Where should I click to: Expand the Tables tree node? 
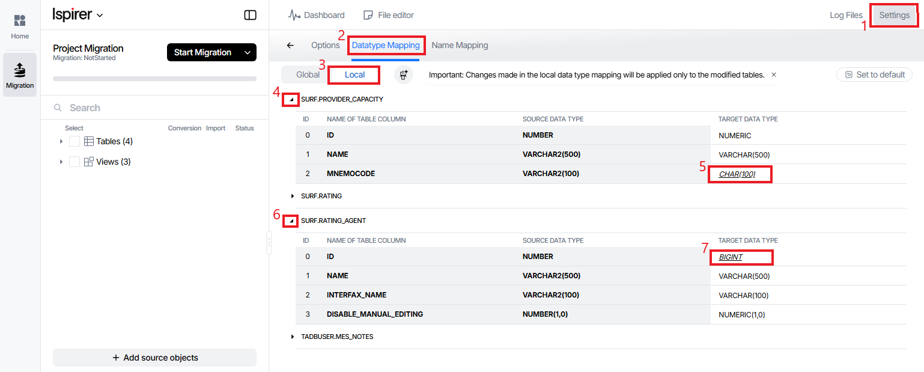click(61, 141)
